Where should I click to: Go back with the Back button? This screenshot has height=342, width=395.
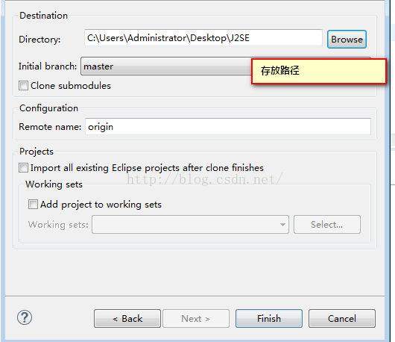point(127,319)
